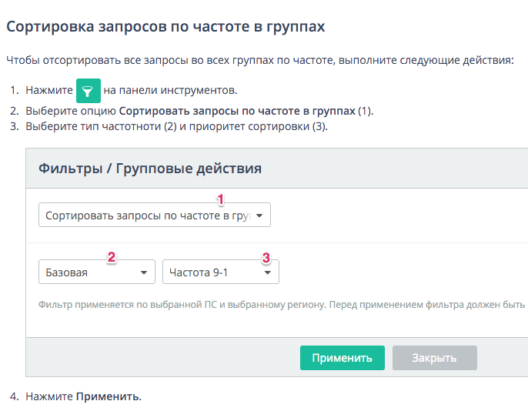Click the page heading 'Сортировка запросов по частоте в группах'
Screen dimensions: 528x411
[x=165, y=27]
